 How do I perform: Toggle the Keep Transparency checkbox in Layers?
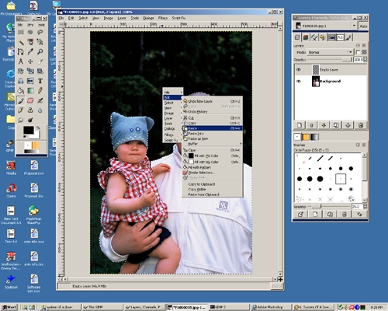358,52
